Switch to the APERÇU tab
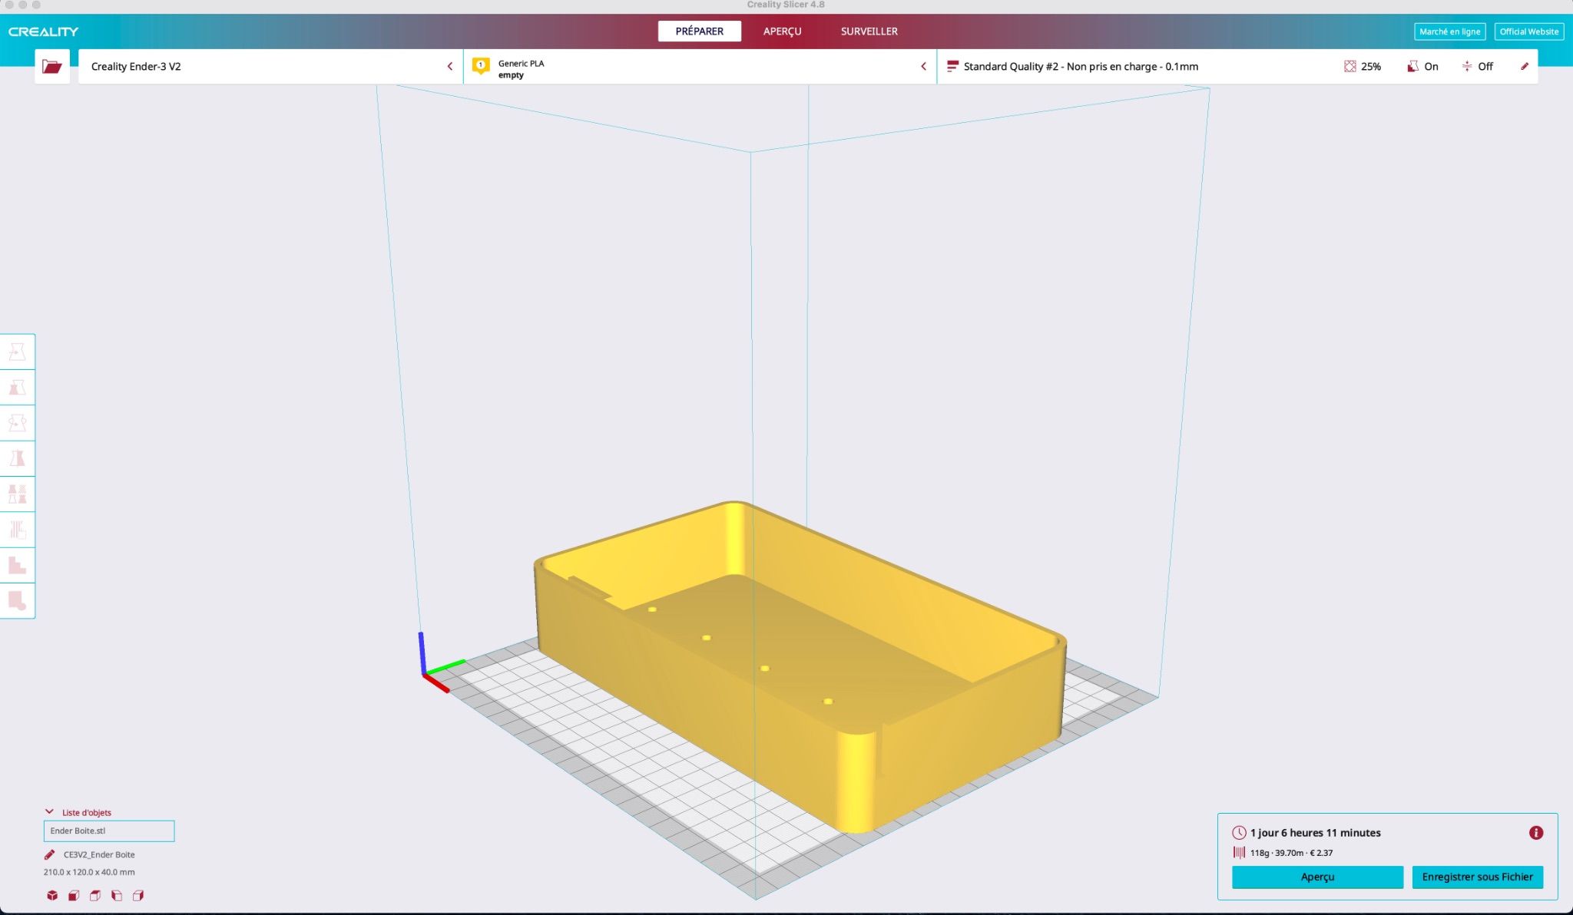The height and width of the screenshot is (915, 1573). [x=782, y=31]
